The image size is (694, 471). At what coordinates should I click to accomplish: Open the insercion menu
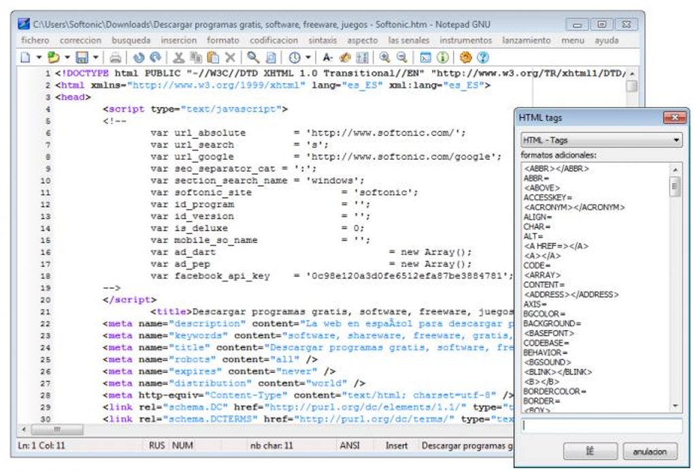tap(179, 40)
